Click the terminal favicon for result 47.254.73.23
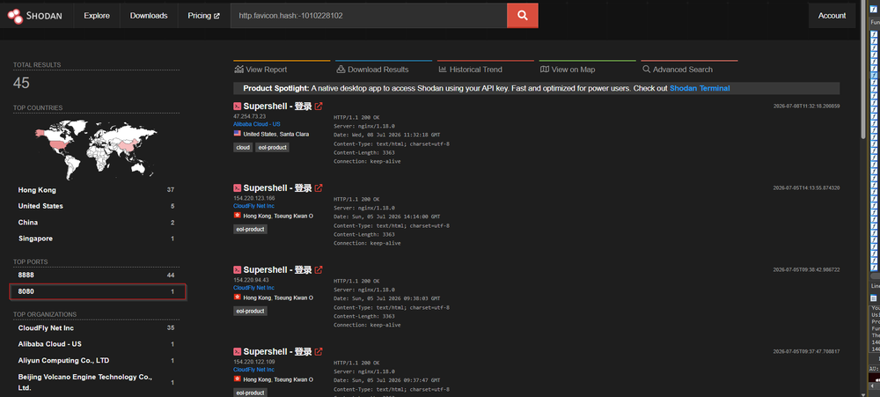880x397 pixels. point(238,107)
